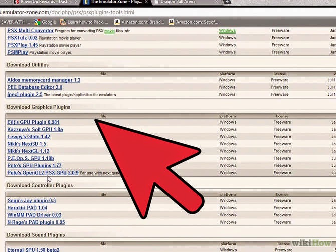Open Segu's Joy plugin 0.3 link
Viewport: 336px width, 252px height.
32,201
